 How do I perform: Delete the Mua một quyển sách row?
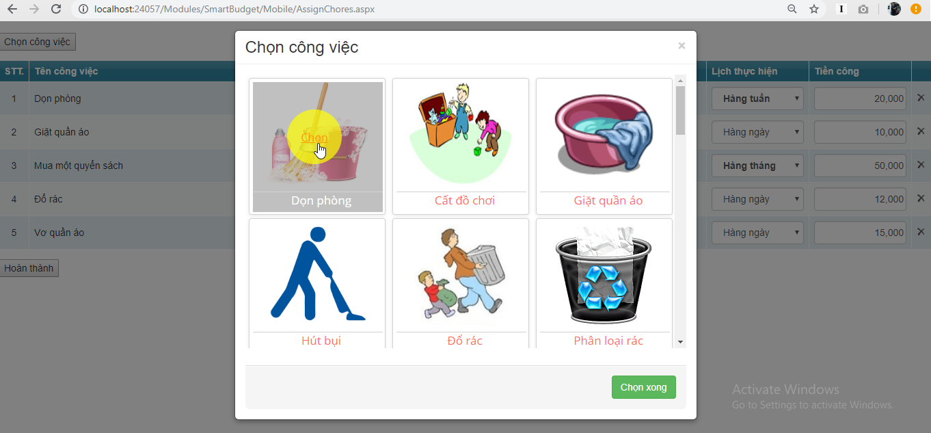coord(920,165)
